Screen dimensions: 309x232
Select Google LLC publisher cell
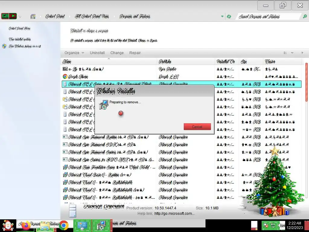[168, 76]
